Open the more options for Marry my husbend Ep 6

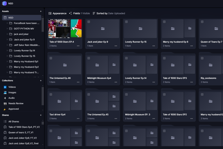(192, 46)
